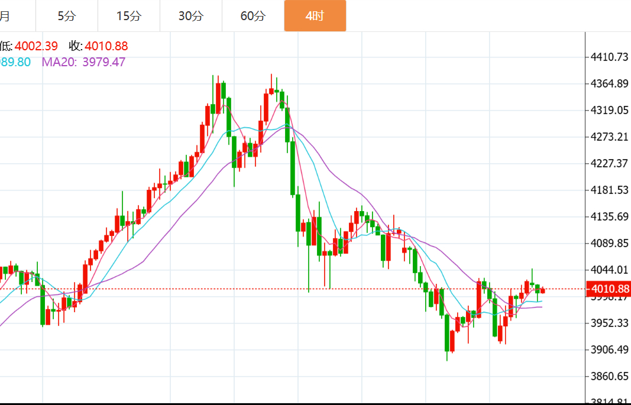Click the 3906.49 price axis label
The width and height of the screenshot is (631, 405).
pyautogui.click(x=609, y=349)
